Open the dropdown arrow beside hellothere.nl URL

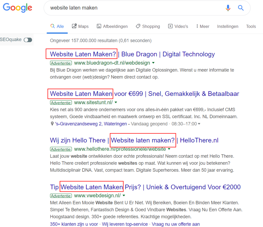(169, 149)
